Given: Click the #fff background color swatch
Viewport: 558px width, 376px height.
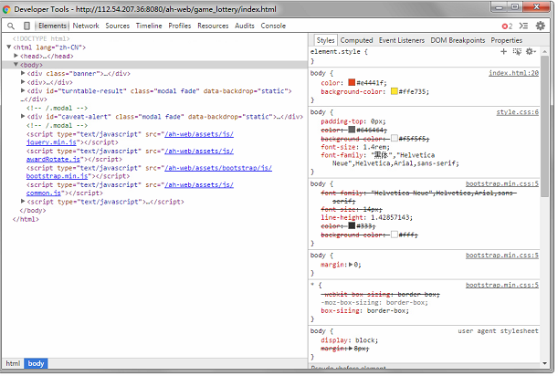Looking at the screenshot, I should (395, 235).
